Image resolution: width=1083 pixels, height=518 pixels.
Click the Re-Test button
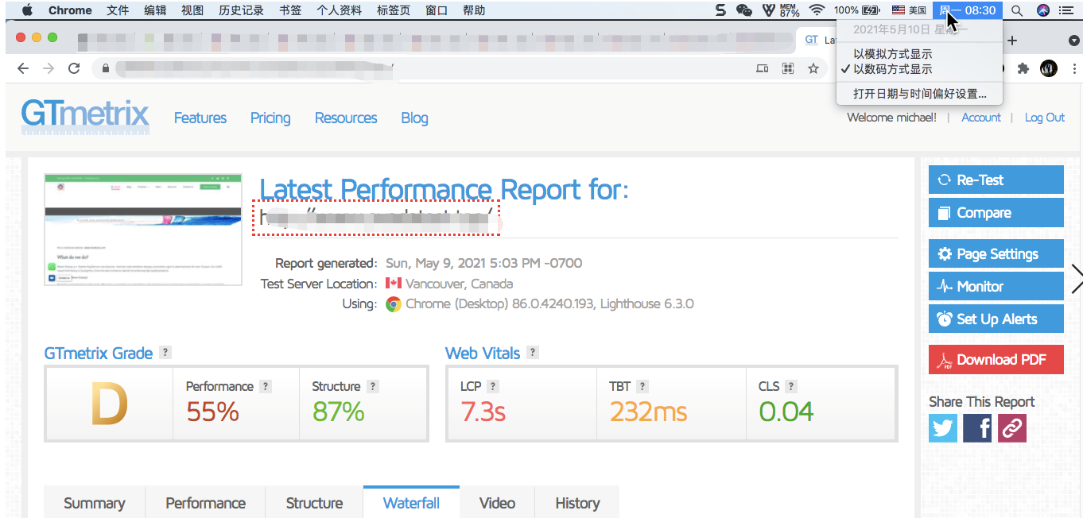996,180
